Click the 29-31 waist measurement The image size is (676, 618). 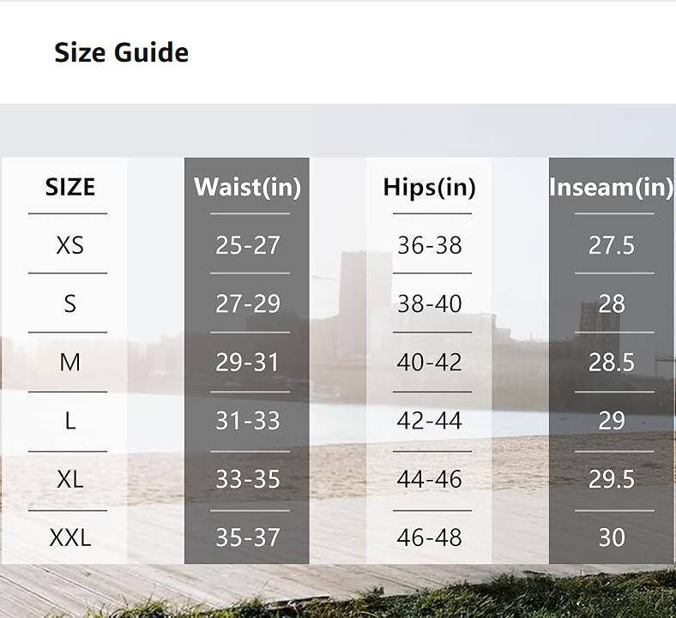pyautogui.click(x=247, y=362)
